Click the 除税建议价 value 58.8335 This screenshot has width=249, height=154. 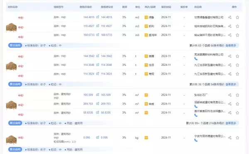[106, 113]
